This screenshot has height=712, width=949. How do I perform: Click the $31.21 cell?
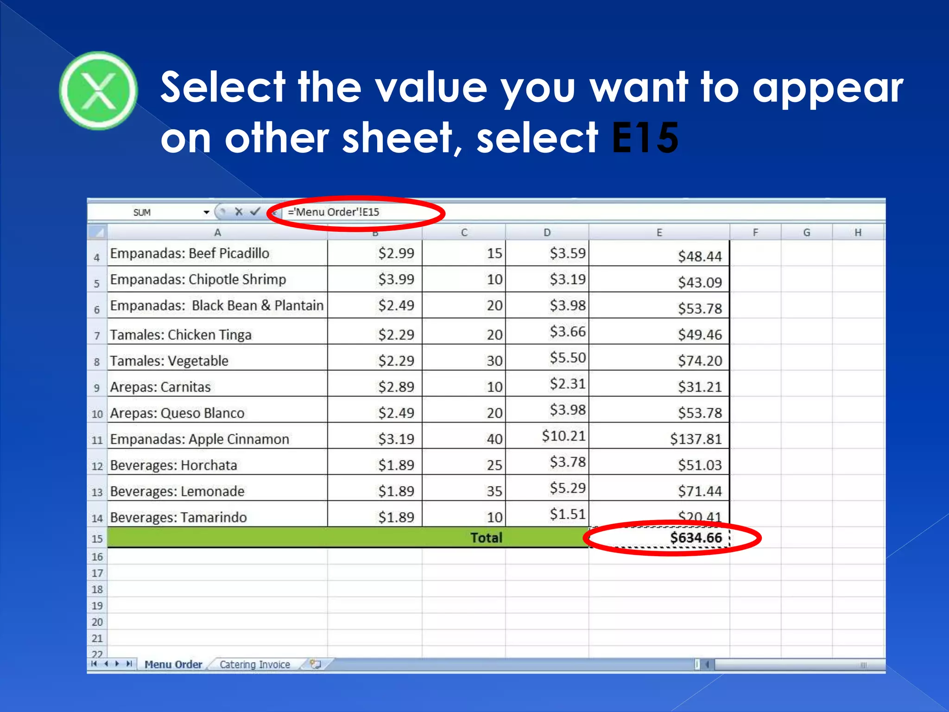pos(659,384)
